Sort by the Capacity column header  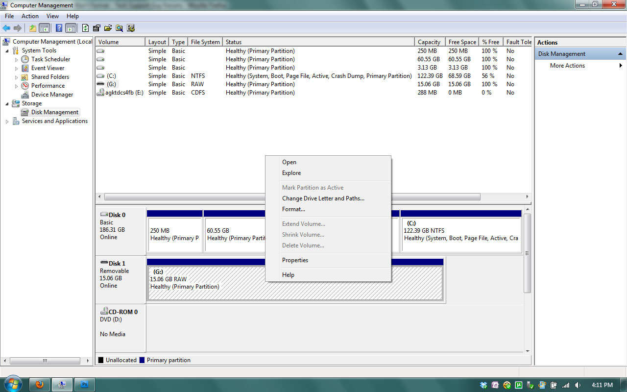point(430,42)
